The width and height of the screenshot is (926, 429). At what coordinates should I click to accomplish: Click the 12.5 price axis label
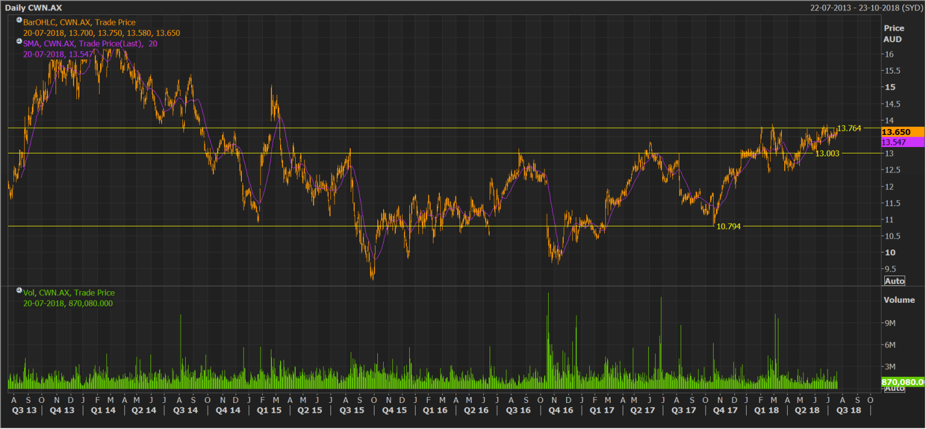892,170
